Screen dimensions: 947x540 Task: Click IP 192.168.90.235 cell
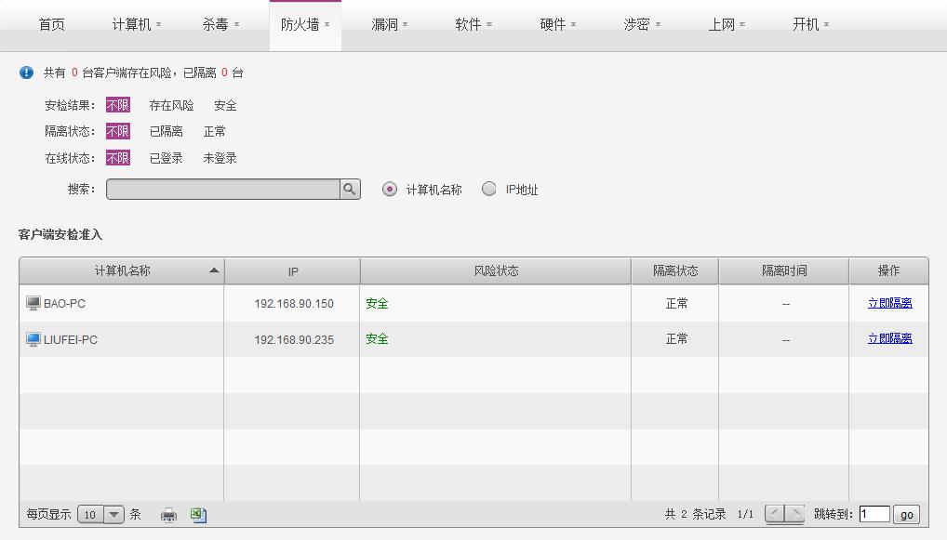pyautogui.click(x=294, y=339)
